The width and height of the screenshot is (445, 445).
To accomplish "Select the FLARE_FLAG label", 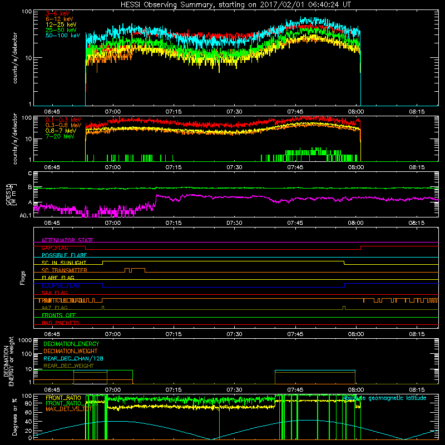I will 58,278.
